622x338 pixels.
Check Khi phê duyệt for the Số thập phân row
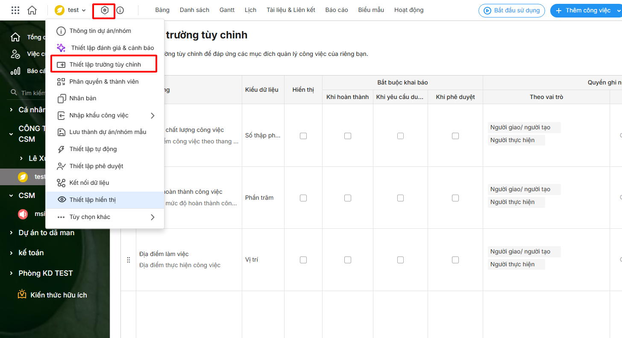coord(455,136)
